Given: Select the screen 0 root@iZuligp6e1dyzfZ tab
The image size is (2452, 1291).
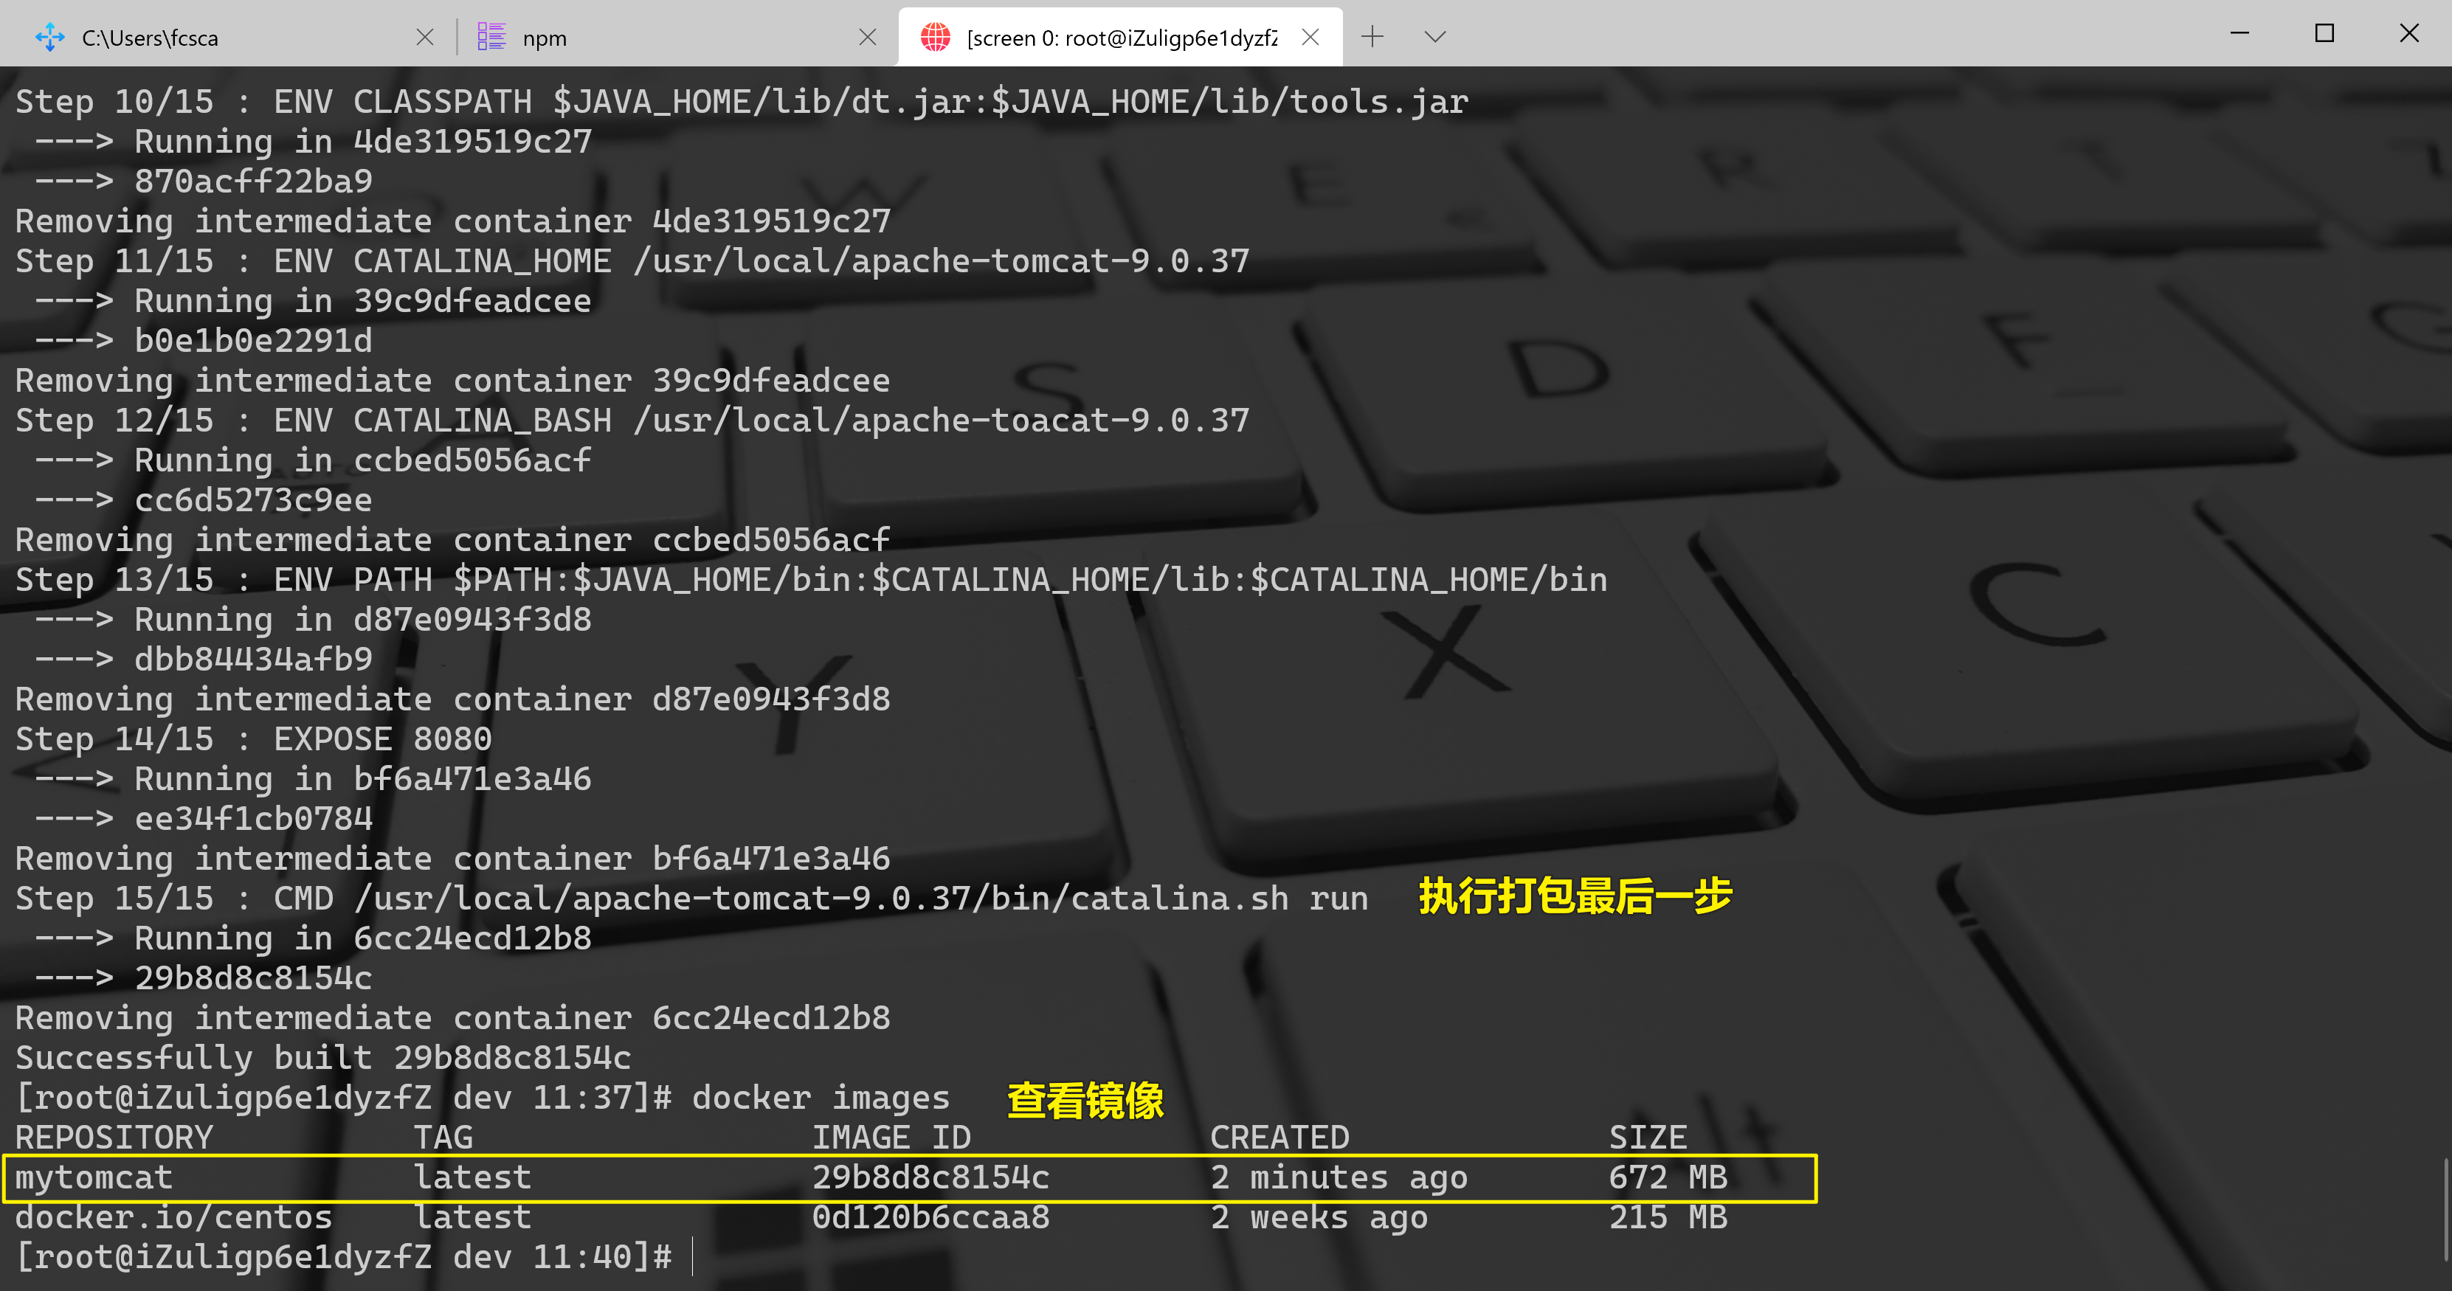Looking at the screenshot, I should (1122, 37).
